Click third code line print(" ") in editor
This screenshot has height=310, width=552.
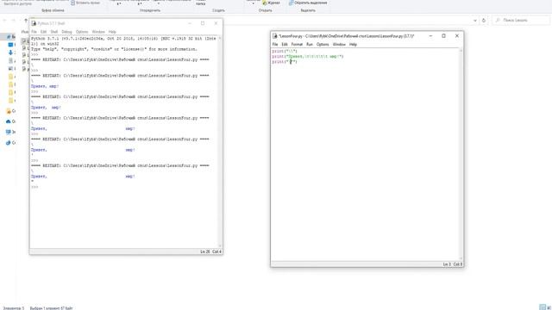coord(285,61)
